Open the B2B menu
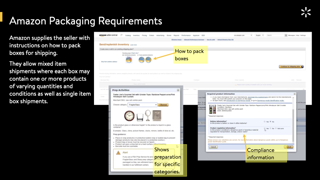Screen dimensions: 320x180 (203, 35)
